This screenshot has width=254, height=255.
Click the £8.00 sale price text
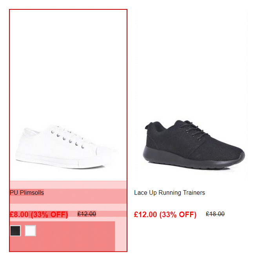19,214
